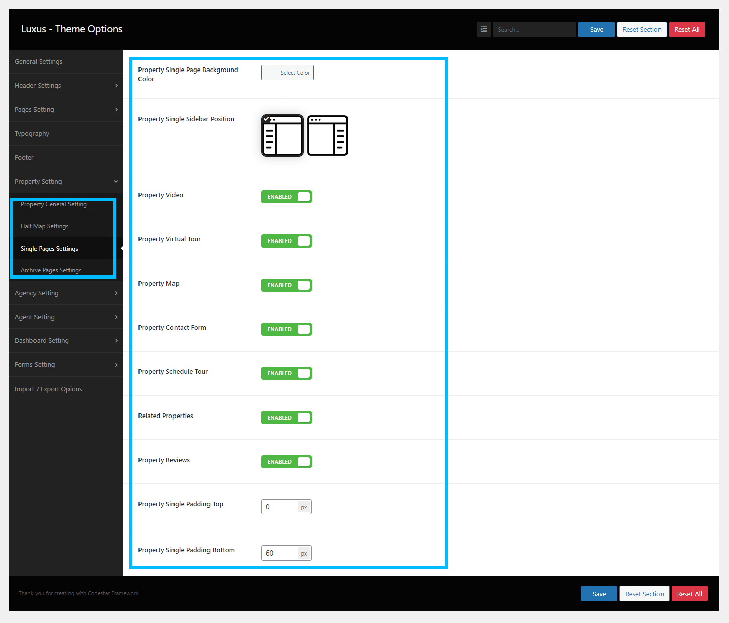The width and height of the screenshot is (729, 623).
Task: Go to Half Map Settings
Action: click(x=45, y=226)
